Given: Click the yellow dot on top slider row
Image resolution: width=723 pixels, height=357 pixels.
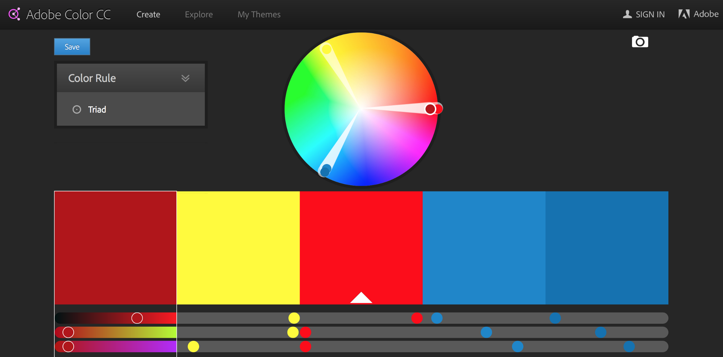Looking at the screenshot, I should click(x=294, y=318).
